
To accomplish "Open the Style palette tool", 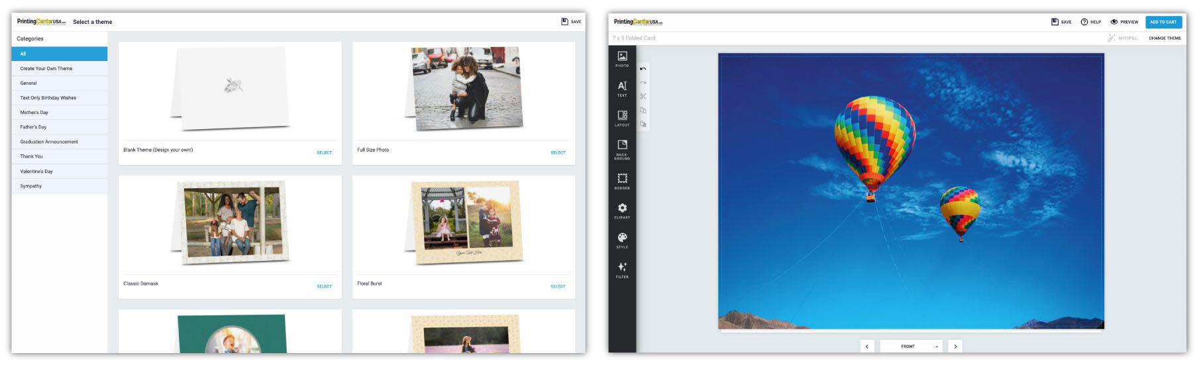I will click(621, 240).
